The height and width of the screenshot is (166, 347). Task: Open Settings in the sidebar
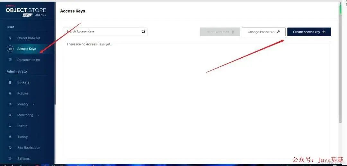(x=23, y=159)
